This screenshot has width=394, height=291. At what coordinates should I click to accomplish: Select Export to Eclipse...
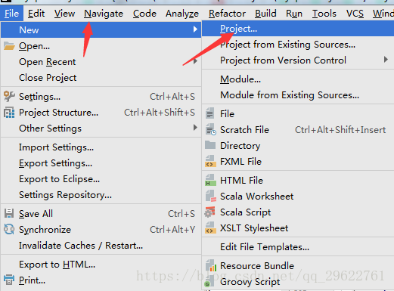[x=101, y=179]
